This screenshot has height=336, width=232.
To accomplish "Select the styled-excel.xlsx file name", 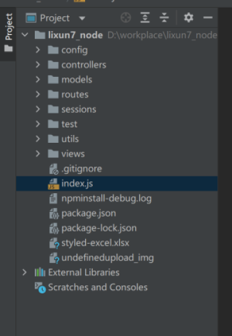I will point(95,243).
